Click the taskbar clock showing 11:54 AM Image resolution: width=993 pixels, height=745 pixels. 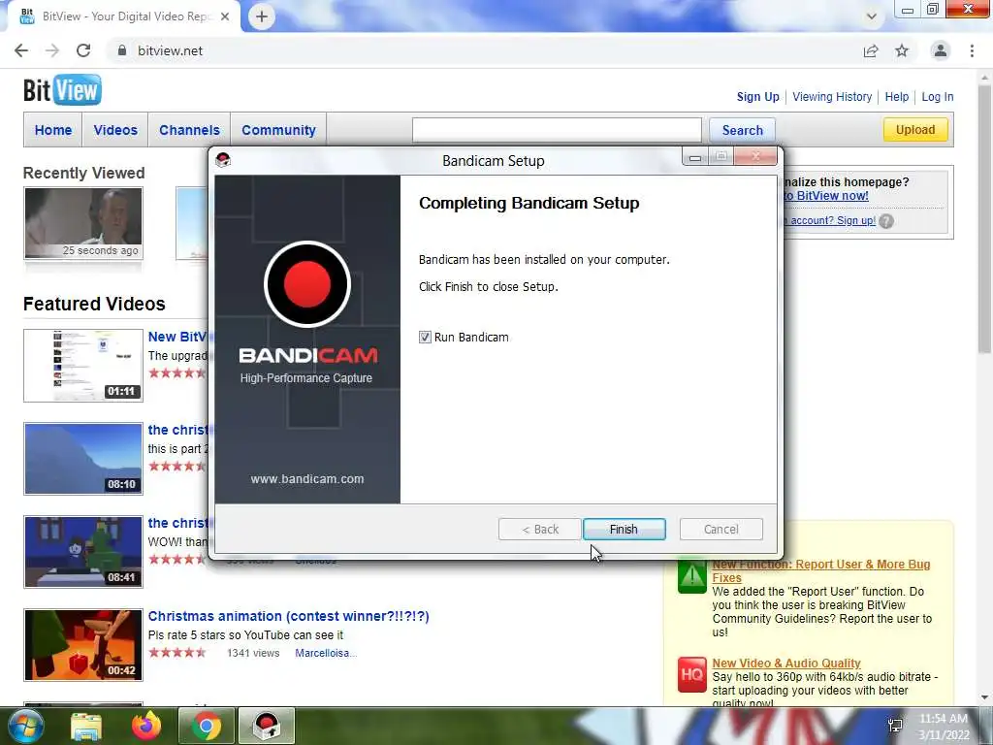click(944, 727)
